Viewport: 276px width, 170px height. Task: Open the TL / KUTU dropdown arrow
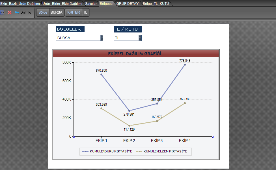click(140, 38)
